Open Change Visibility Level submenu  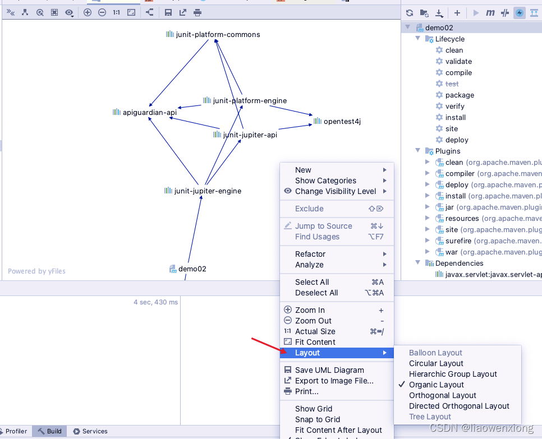pyautogui.click(x=337, y=191)
